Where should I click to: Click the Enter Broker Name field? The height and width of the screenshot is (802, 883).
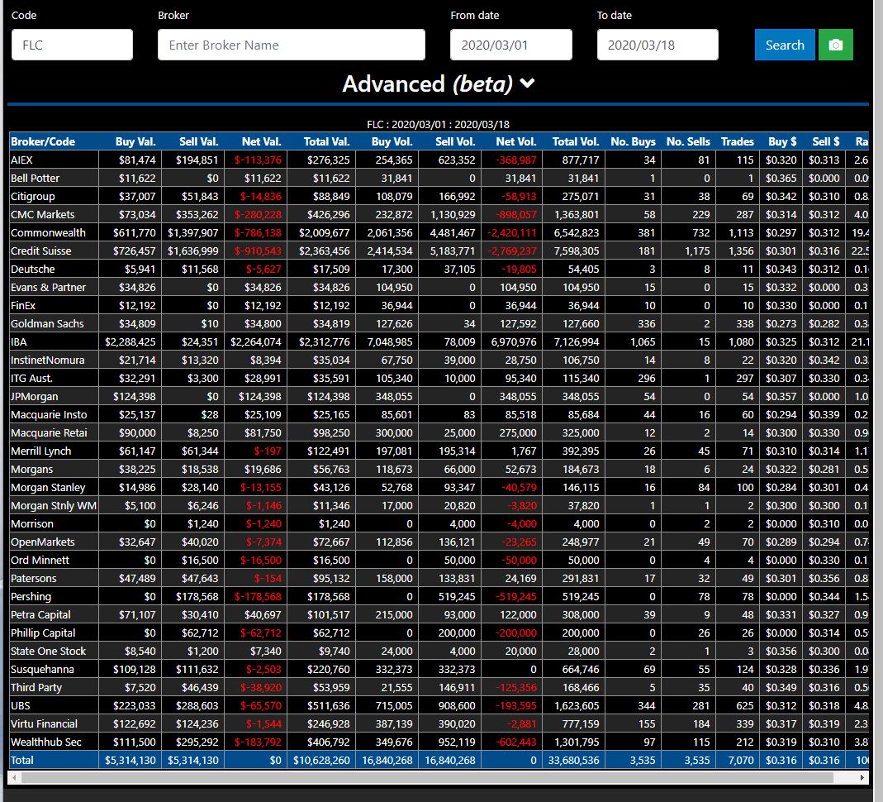pyautogui.click(x=291, y=45)
